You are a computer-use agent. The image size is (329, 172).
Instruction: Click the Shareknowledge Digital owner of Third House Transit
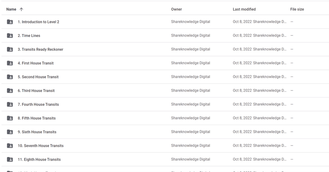coord(190,90)
